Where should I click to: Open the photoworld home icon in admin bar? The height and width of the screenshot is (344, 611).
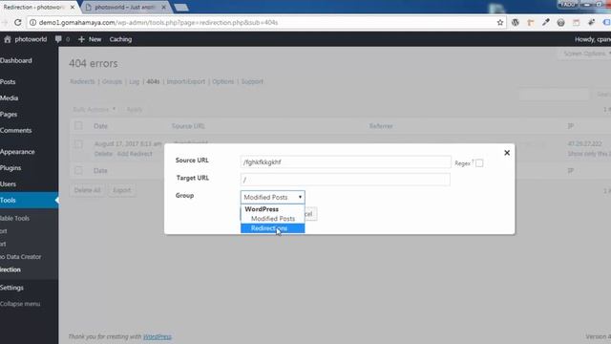[8, 39]
